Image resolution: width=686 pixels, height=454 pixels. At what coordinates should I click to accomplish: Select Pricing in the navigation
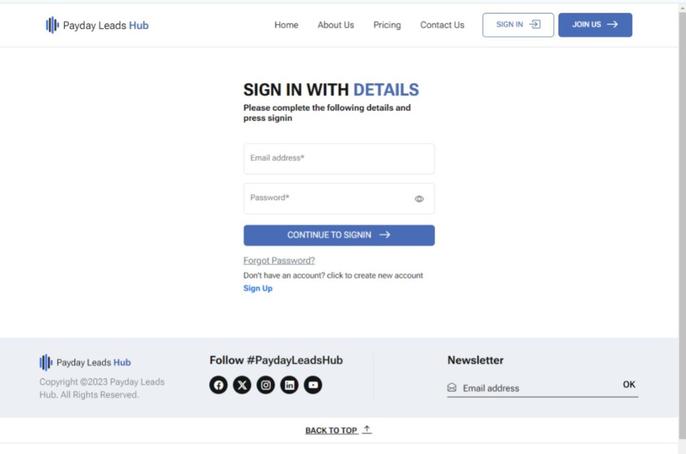387,25
